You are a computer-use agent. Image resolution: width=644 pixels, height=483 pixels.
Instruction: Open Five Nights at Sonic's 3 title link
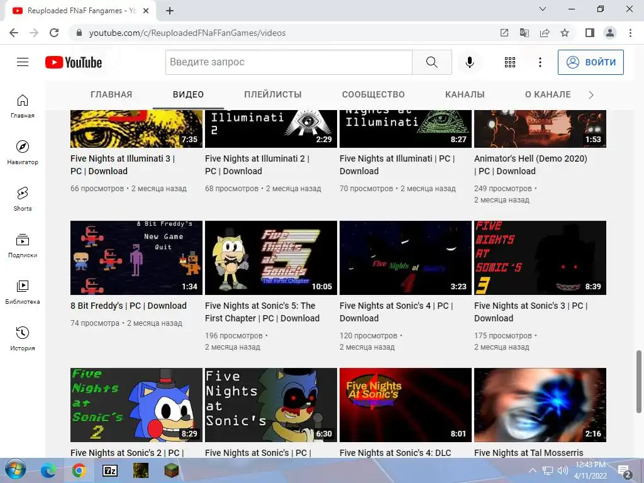point(531,312)
